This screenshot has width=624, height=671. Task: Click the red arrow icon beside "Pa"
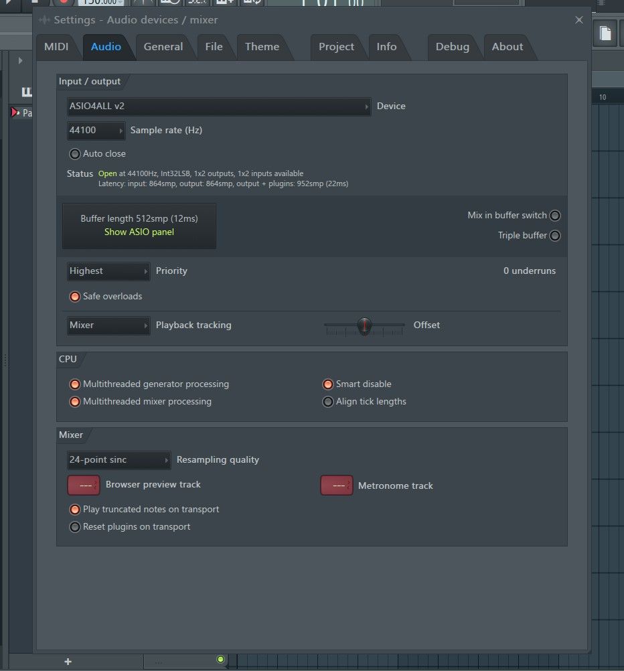point(15,113)
